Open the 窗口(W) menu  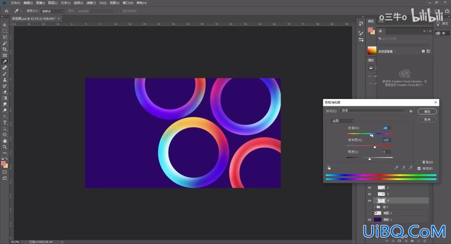pos(128,3)
